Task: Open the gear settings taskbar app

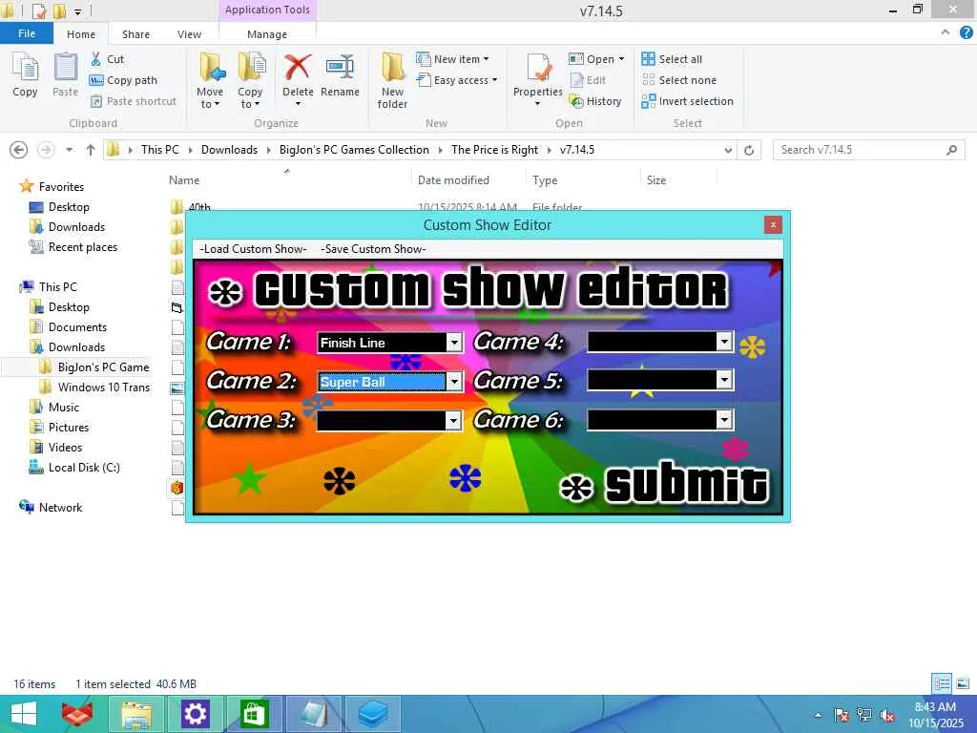Action: 195,714
